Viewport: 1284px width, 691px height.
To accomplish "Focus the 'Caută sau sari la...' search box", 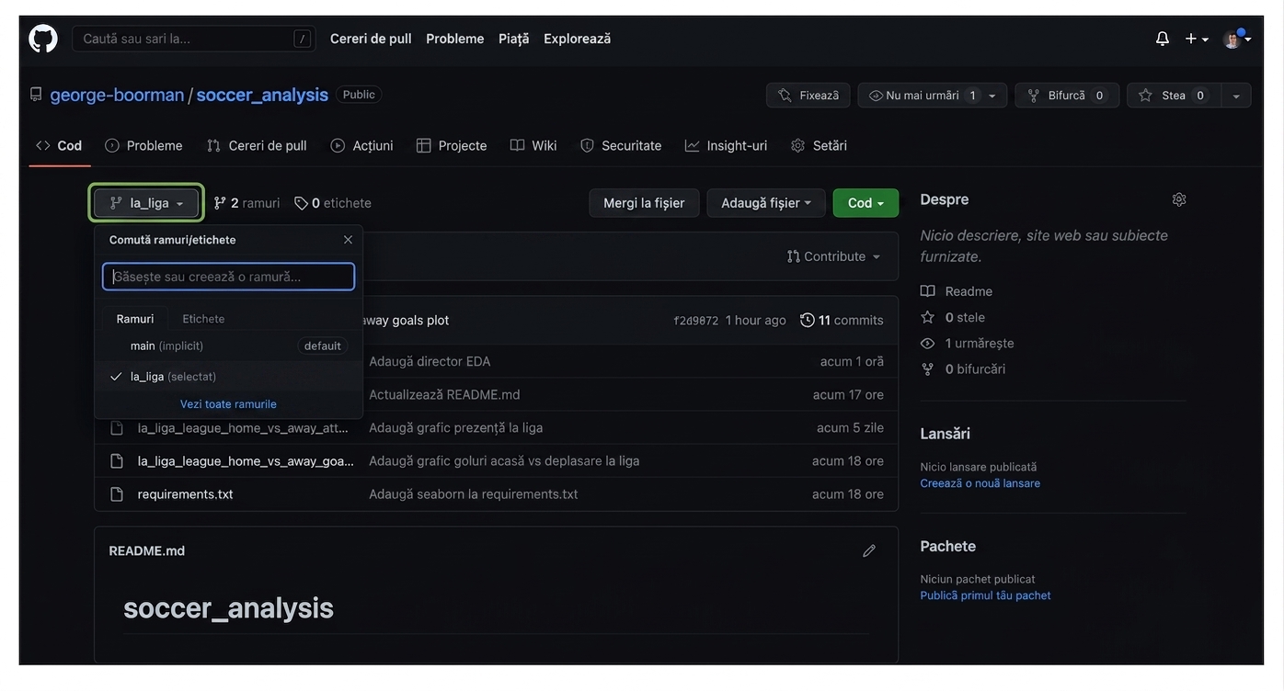I will [x=194, y=39].
